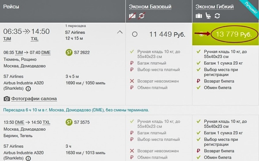Viewport: 259px width, 161px height.
Task: Open the Эконом Гибкий tariff header
Action: (214, 7)
